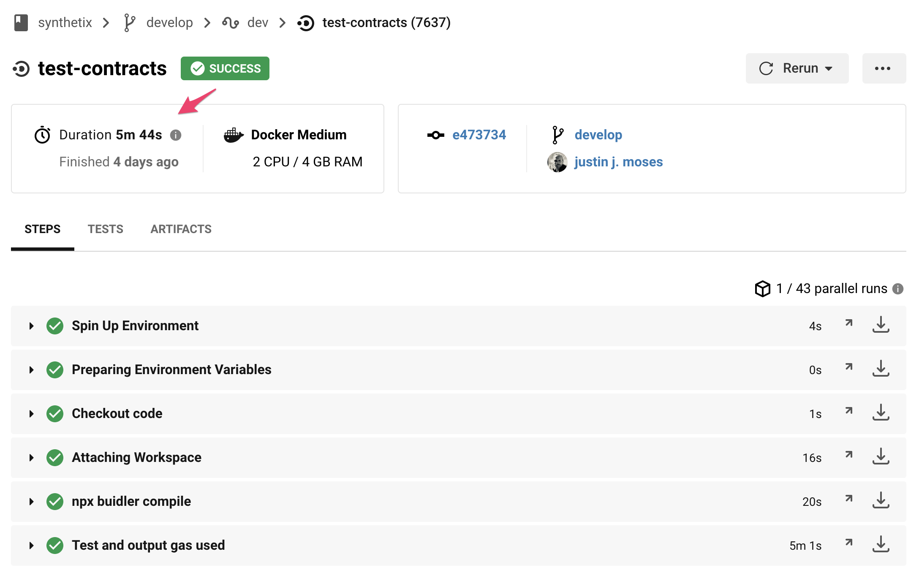
Task: Open justin j. moses profile link
Action: point(618,162)
